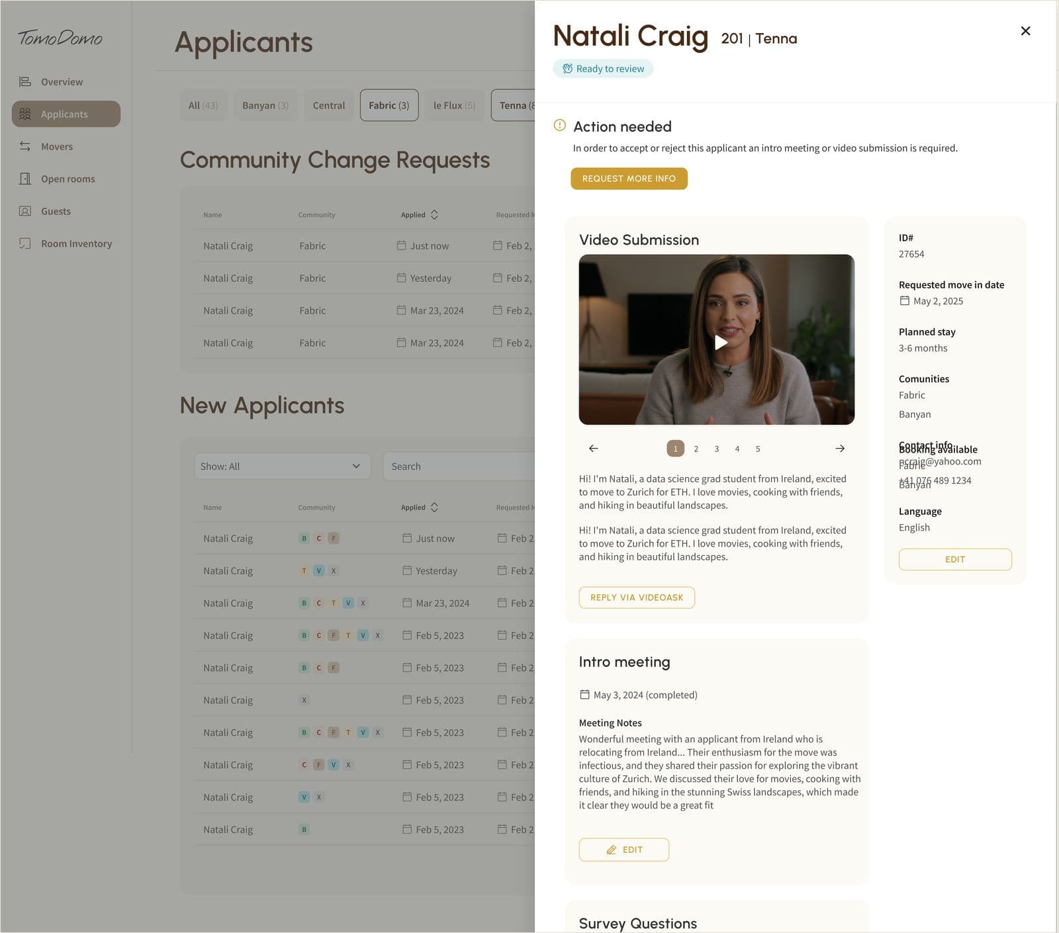Screen dimensions: 1059x933
Task: Click calendar icon beside May 2, 2025
Action: pos(904,300)
